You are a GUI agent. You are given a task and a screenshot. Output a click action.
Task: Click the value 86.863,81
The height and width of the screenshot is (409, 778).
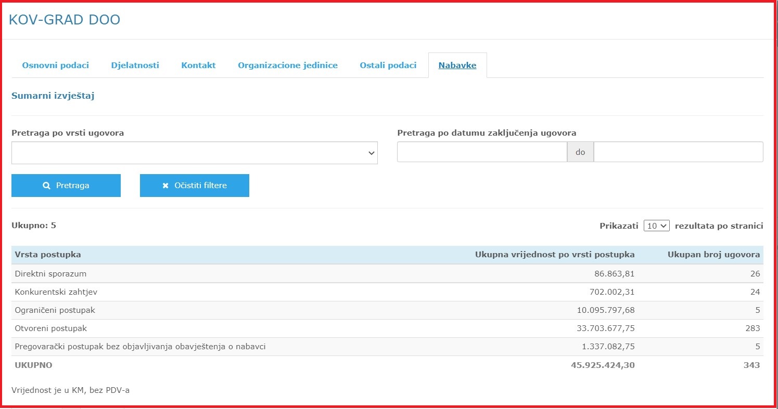(615, 274)
